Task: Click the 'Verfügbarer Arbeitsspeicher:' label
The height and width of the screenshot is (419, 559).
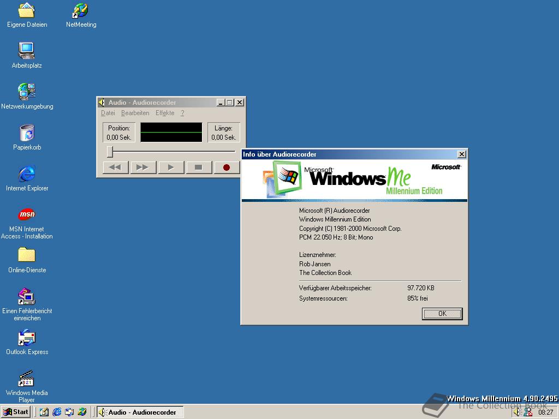Action: point(335,288)
